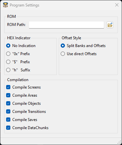Close the Program Settings window

tap(117, 5)
